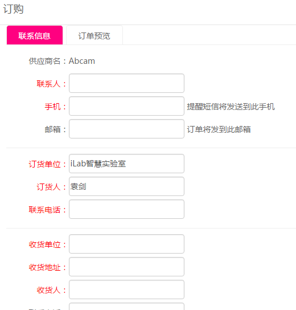The height and width of the screenshot is (310, 296).
Task: Click the 订货单位 field containing iLab智慧实验室
Action: [126, 164]
